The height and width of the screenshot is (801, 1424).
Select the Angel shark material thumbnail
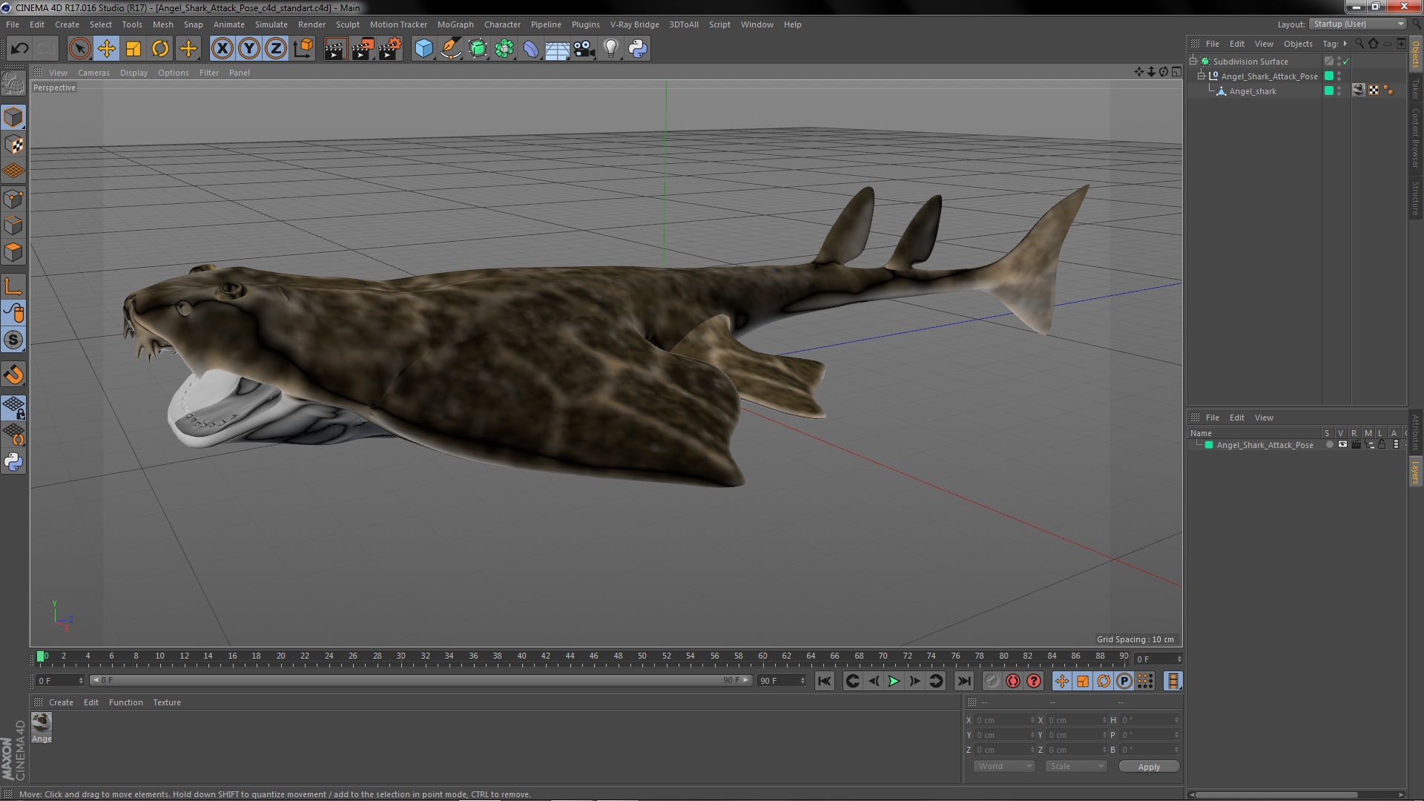coord(42,722)
